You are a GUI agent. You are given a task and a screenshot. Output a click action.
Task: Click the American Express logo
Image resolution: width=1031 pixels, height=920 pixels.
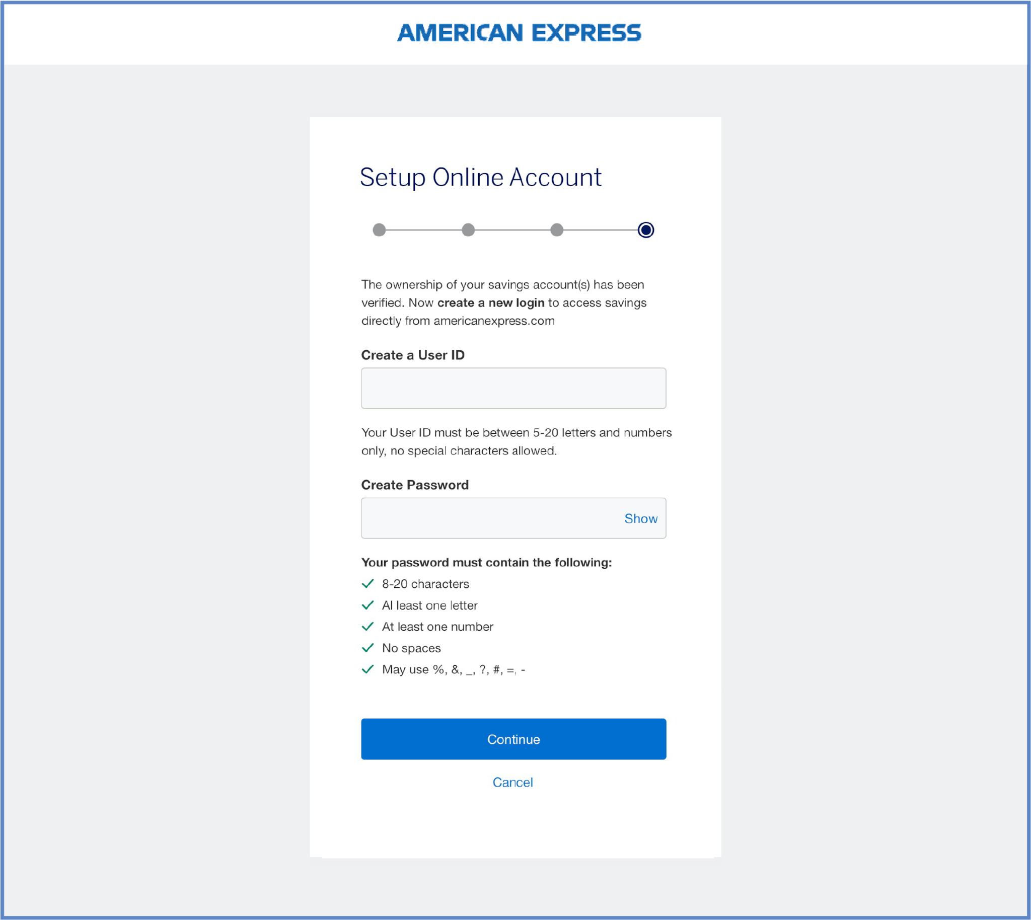pyautogui.click(x=519, y=33)
